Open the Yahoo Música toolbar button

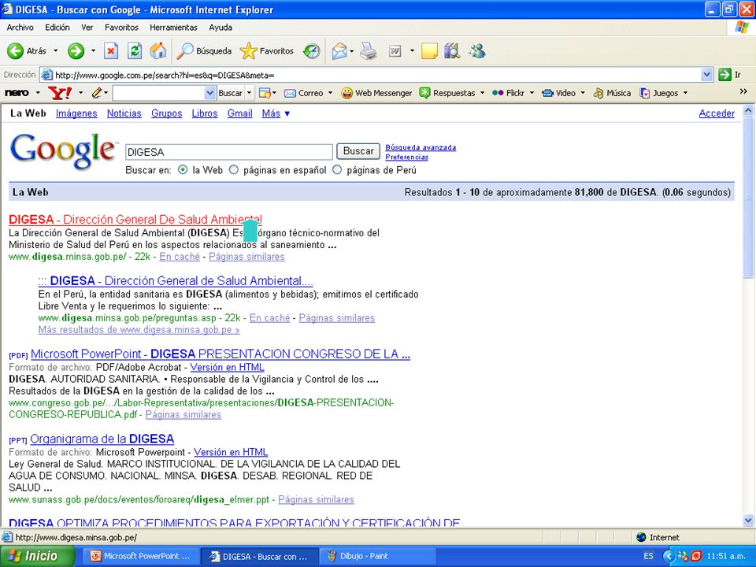(612, 93)
